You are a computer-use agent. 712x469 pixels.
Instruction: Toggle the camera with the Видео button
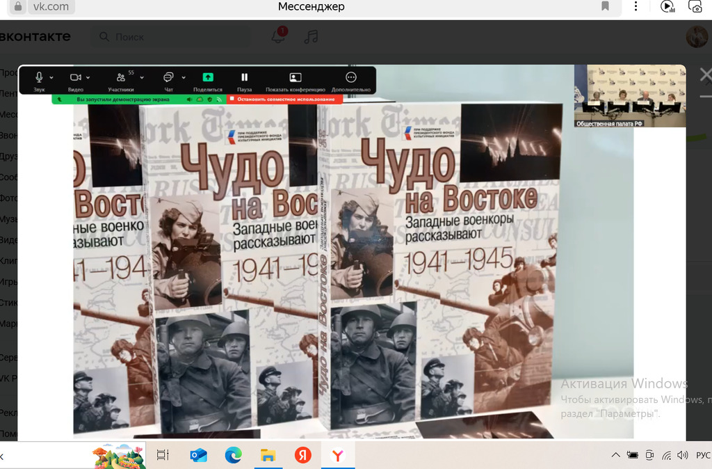pos(75,78)
